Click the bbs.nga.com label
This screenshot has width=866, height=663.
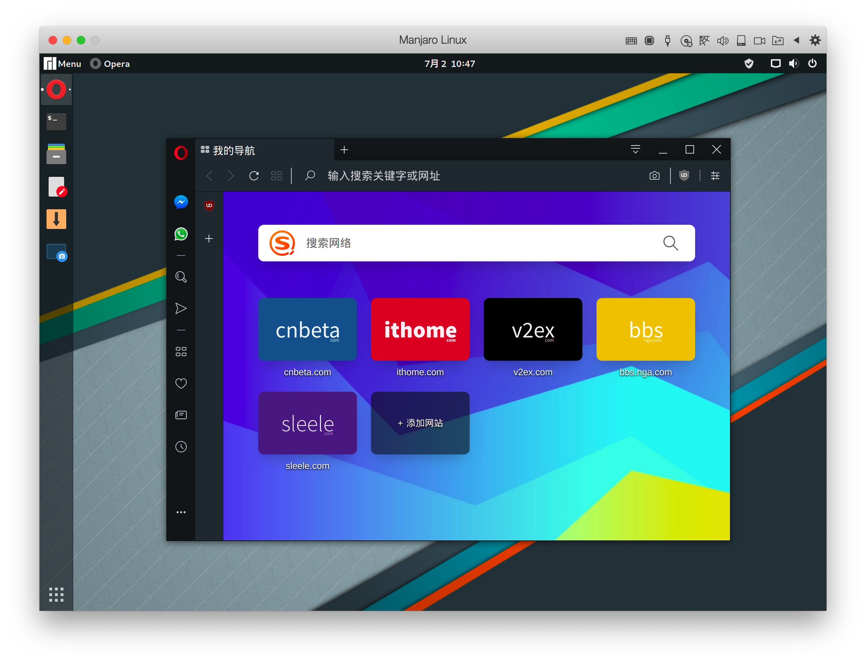(646, 372)
